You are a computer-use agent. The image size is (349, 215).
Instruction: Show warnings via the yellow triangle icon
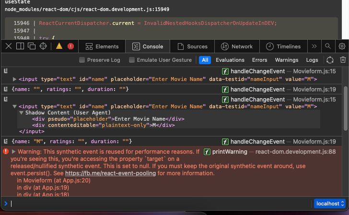click(x=59, y=46)
